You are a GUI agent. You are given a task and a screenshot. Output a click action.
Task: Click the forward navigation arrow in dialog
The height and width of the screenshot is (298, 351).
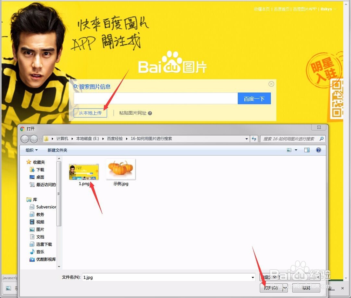[x=34, y=139]
